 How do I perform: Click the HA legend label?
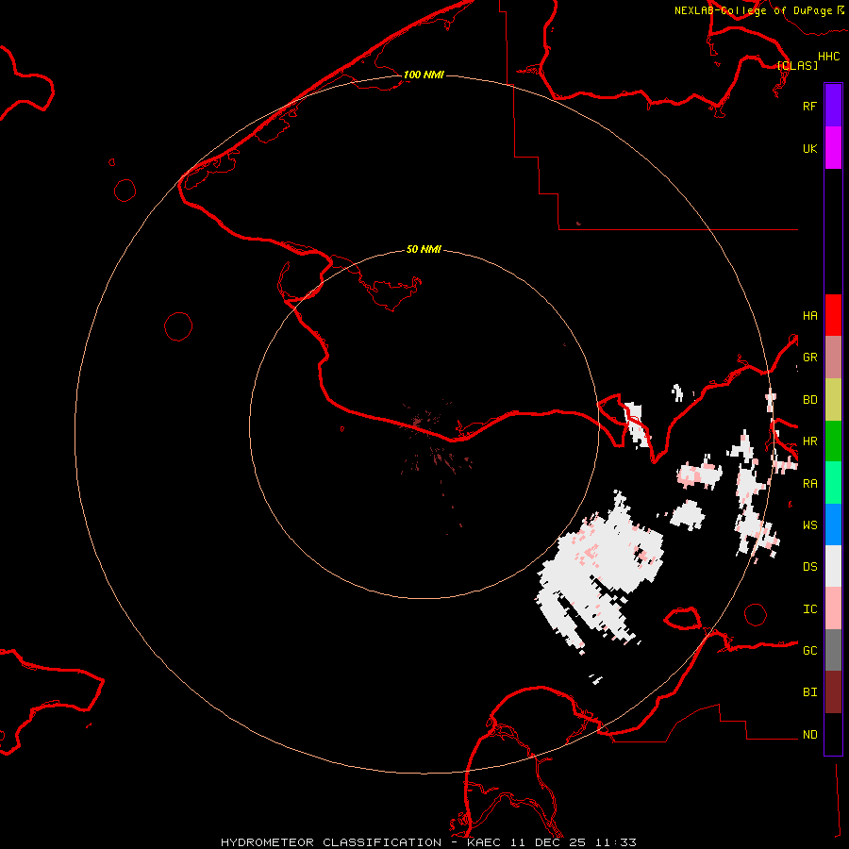809,315
